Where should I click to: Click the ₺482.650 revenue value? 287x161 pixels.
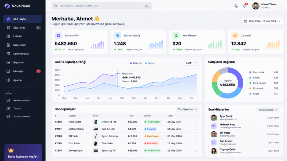click(x=66, y=44)
